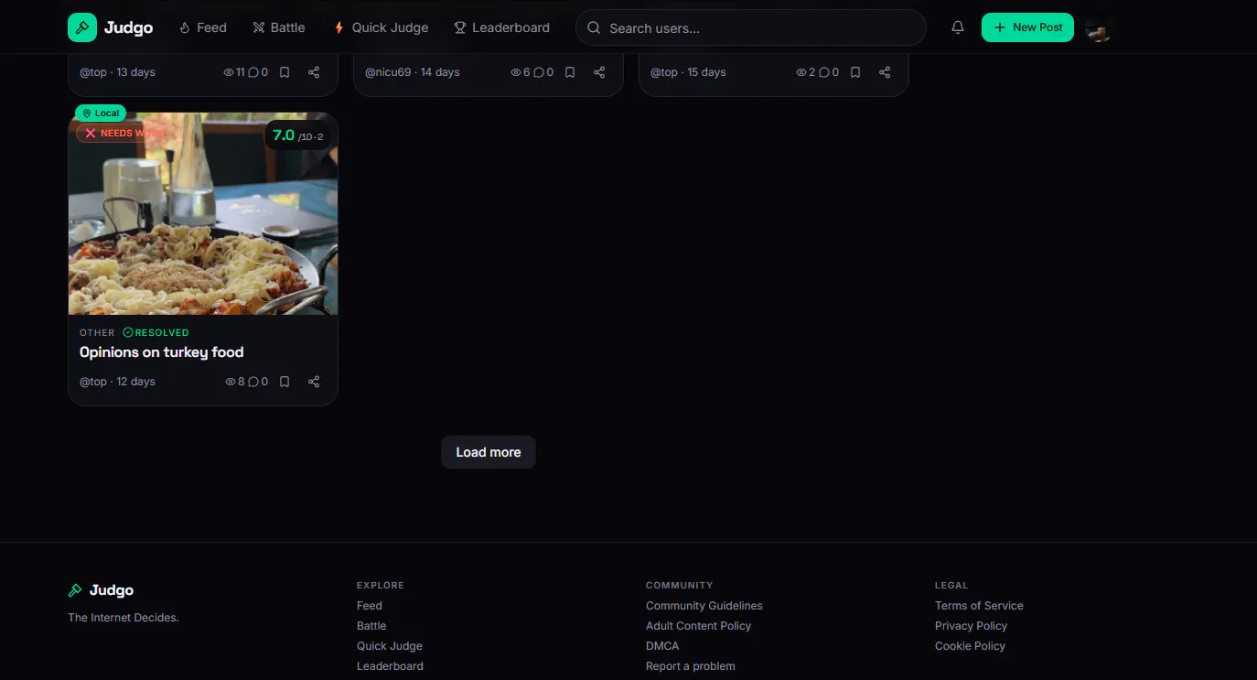This screenshot has width=1257, height=680.
Task: Share the @nicu69 14 days post
Action: click(599, 72)
